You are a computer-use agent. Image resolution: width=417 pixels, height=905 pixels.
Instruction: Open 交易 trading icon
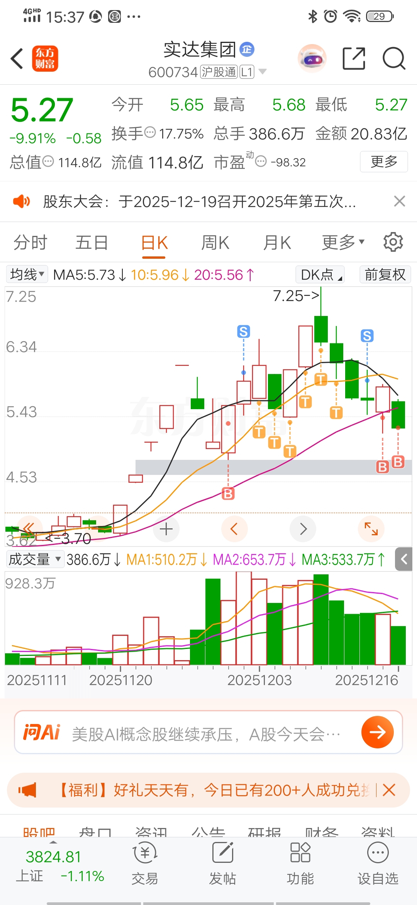tap(145, 864)
